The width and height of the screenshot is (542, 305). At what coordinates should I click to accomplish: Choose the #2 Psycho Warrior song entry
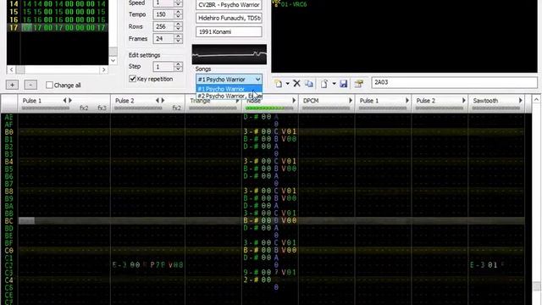click(229, 96)
